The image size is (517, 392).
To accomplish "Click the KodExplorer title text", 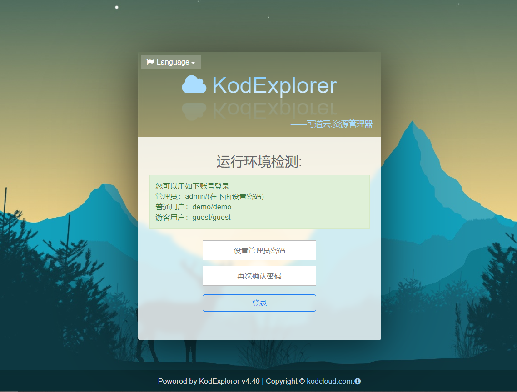I will (274, 86).
